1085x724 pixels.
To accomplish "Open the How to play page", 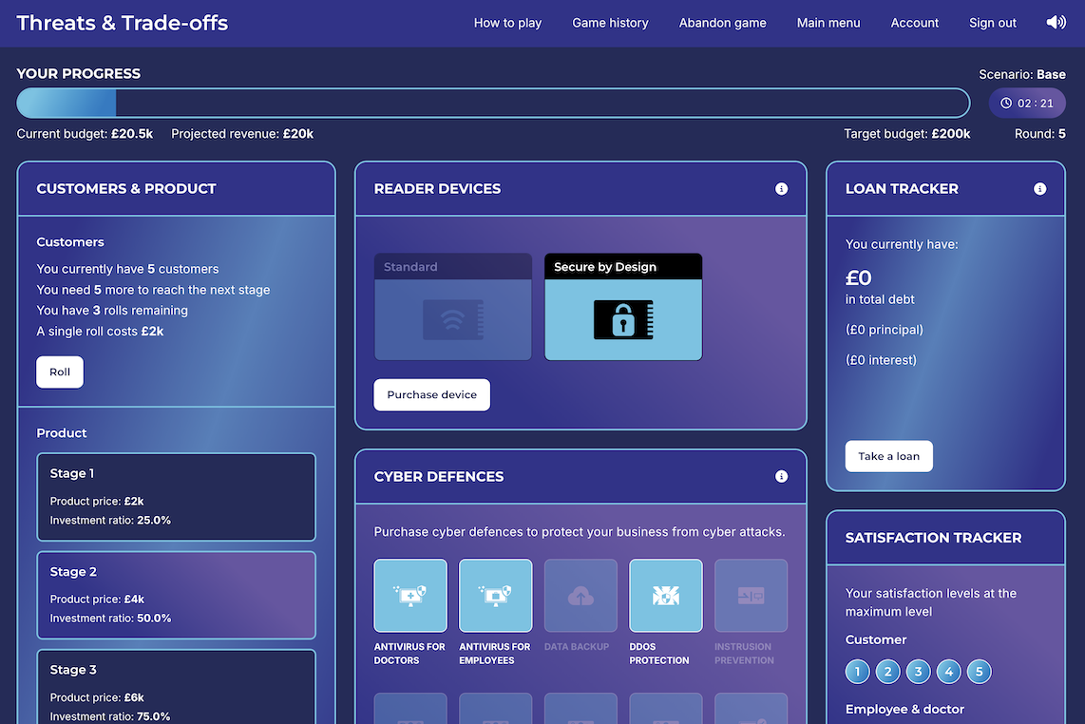I will tap(507, 23).
